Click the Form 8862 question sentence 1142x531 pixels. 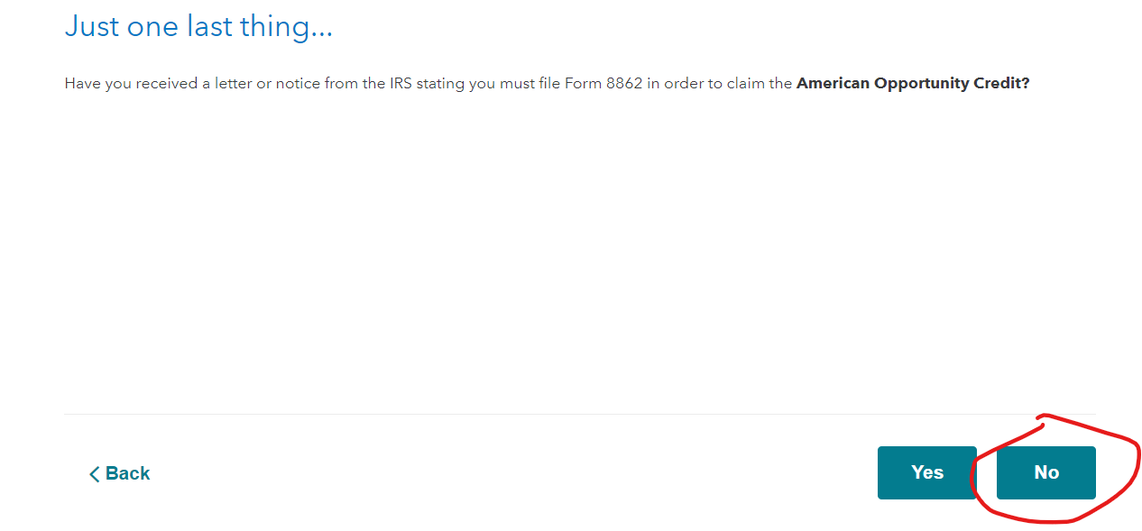(x=547, y=83)
